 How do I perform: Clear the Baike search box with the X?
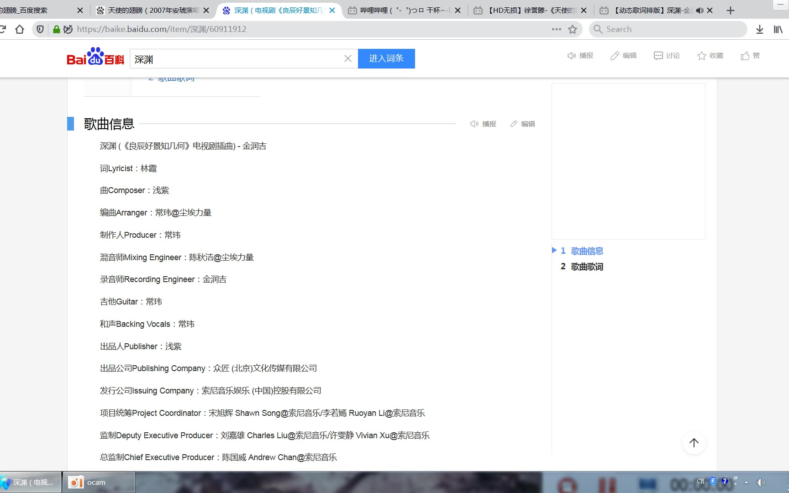[x=348, y=58]
